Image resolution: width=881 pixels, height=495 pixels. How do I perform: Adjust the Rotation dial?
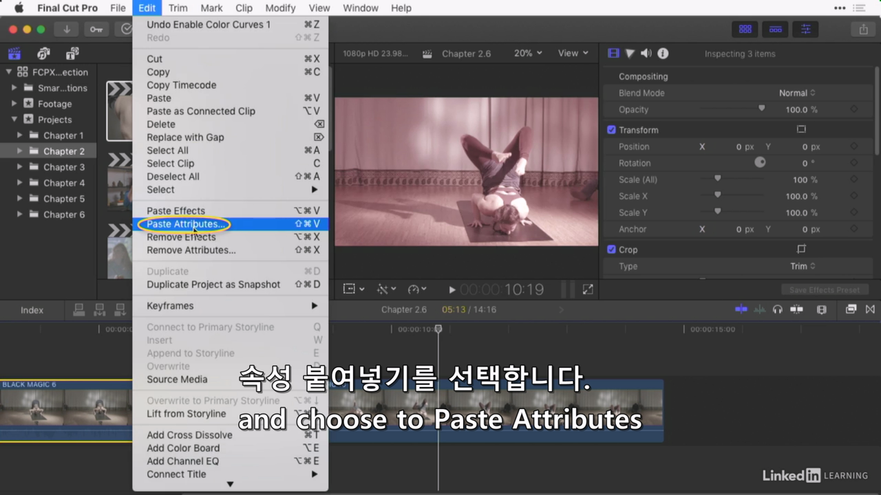click(x=760, y=163)
